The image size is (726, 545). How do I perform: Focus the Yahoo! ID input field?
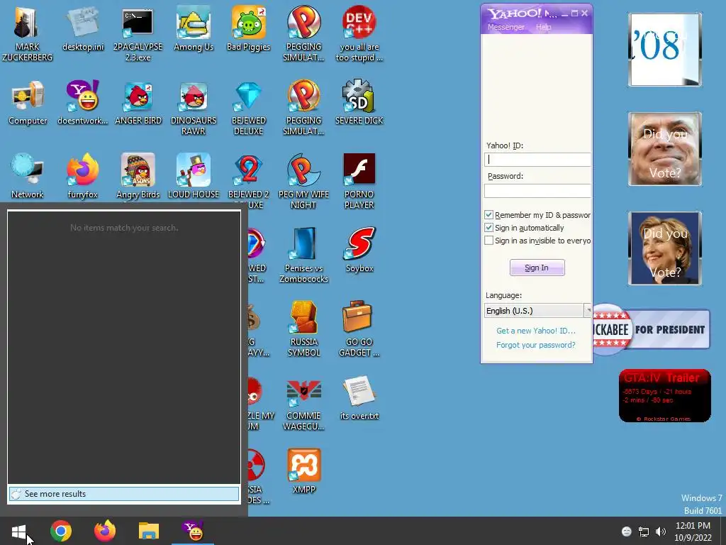coord(537,160)
